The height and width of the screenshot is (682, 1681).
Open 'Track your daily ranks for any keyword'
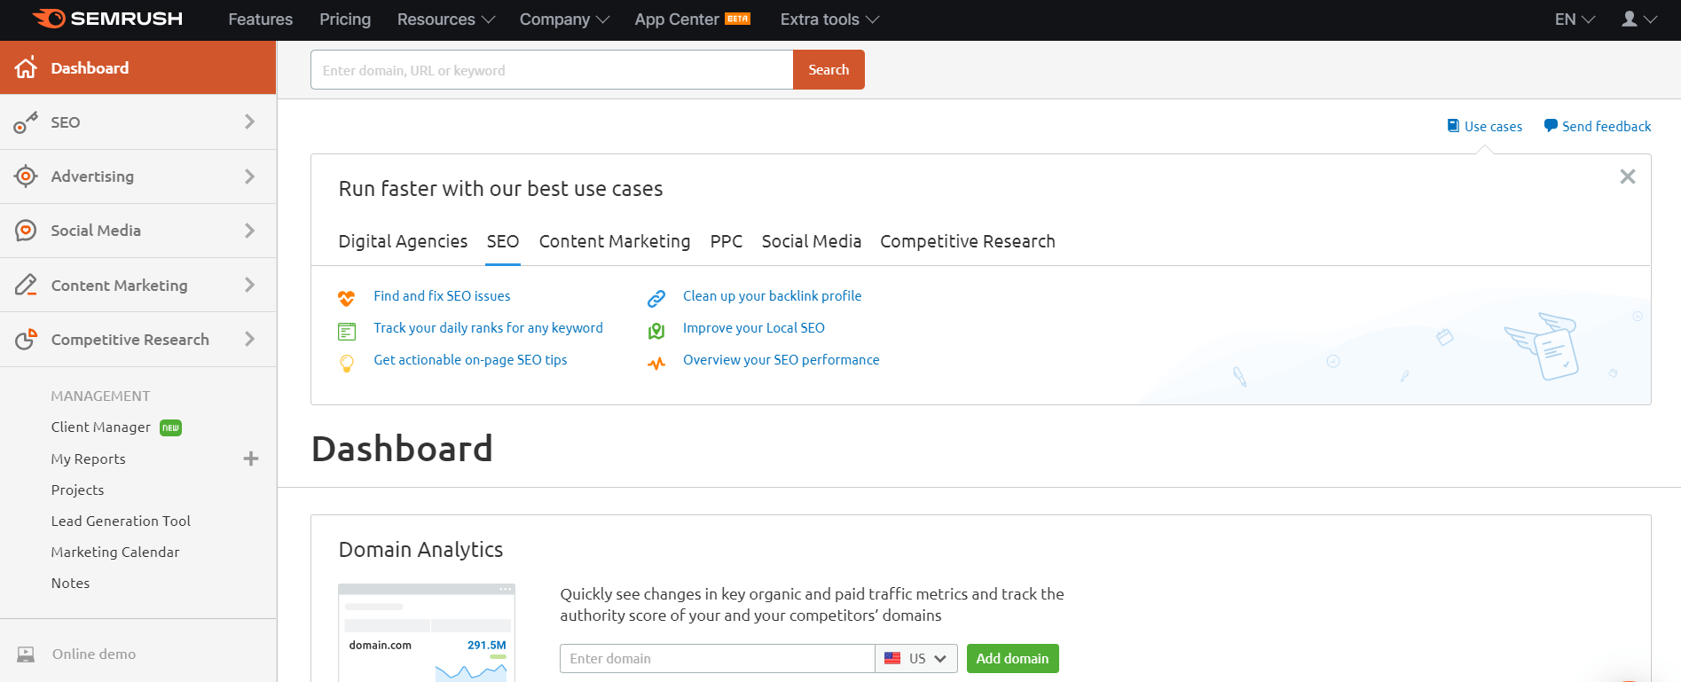(x=488, y=328)
